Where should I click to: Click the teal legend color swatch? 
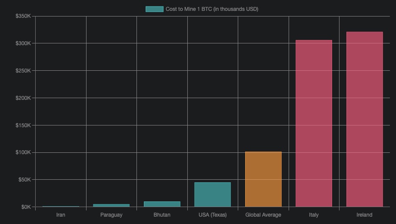coord(154,9)
